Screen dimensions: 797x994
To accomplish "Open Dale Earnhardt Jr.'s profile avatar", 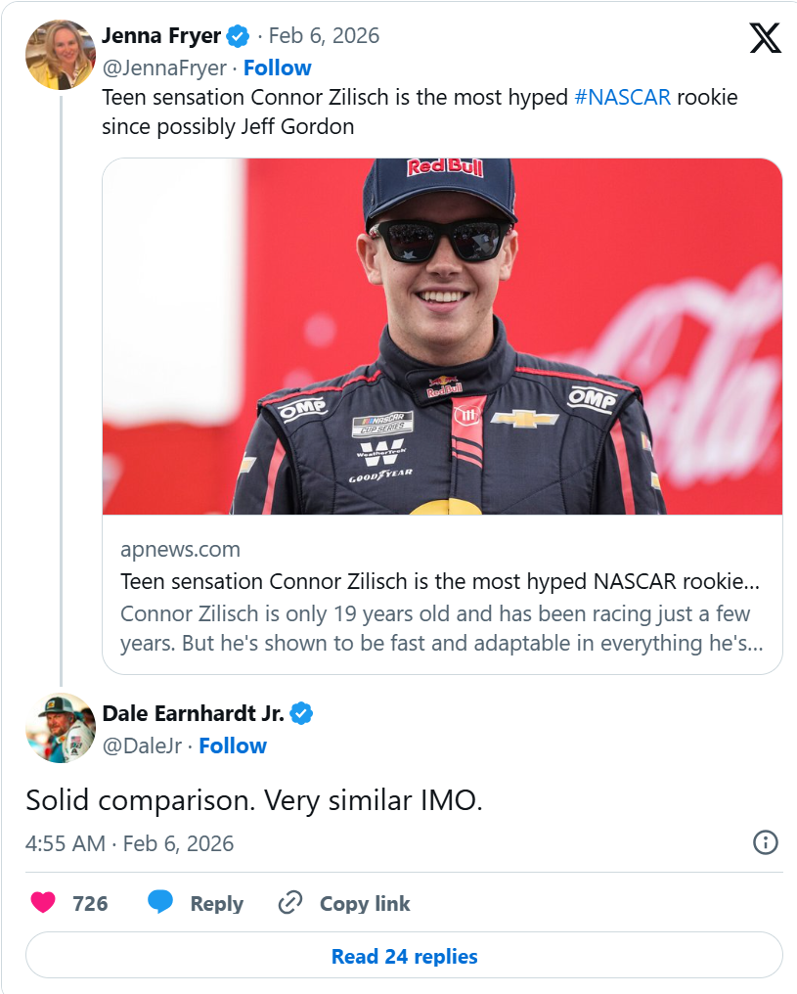I will click(60, 728).
